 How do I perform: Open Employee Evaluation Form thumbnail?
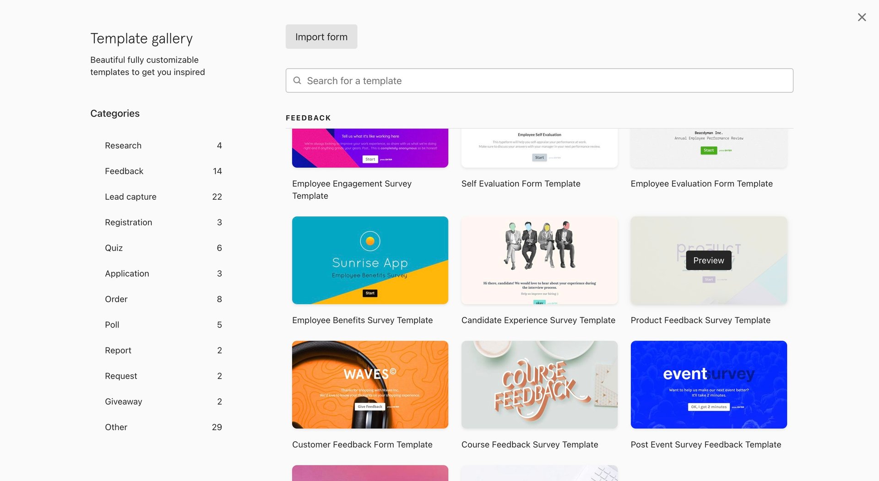click(x=709, y=148)
